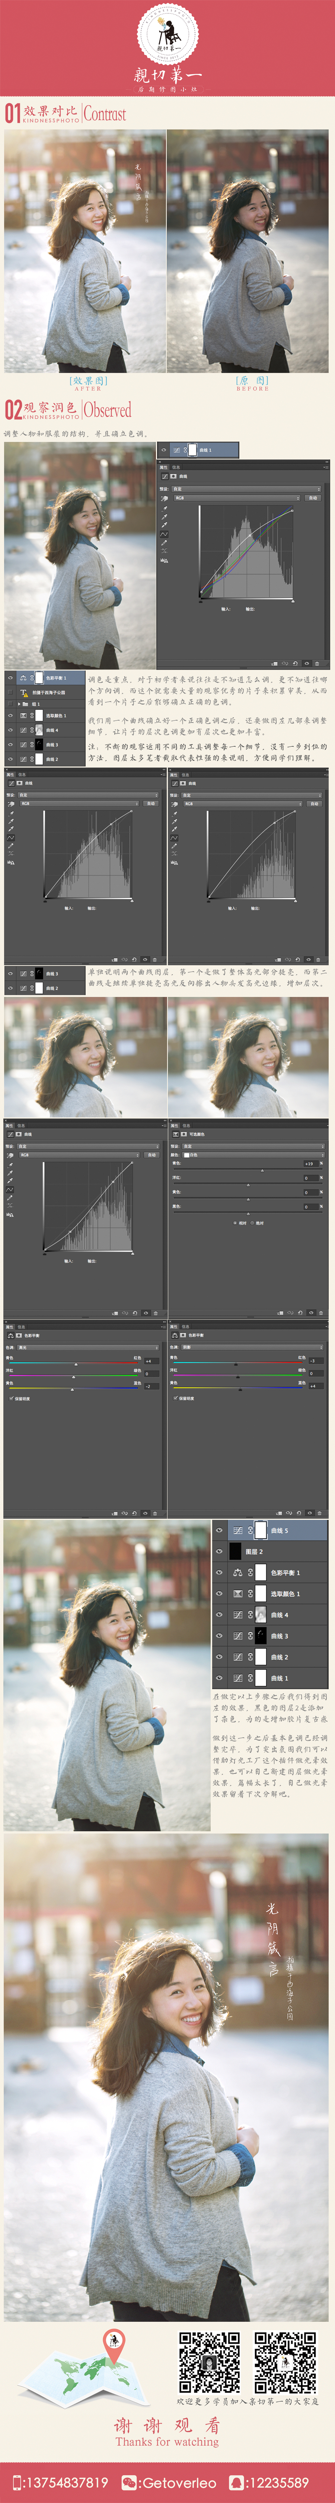Click red map pin logo above the map
The image size is (335, 2503).
coord(114,2347)
